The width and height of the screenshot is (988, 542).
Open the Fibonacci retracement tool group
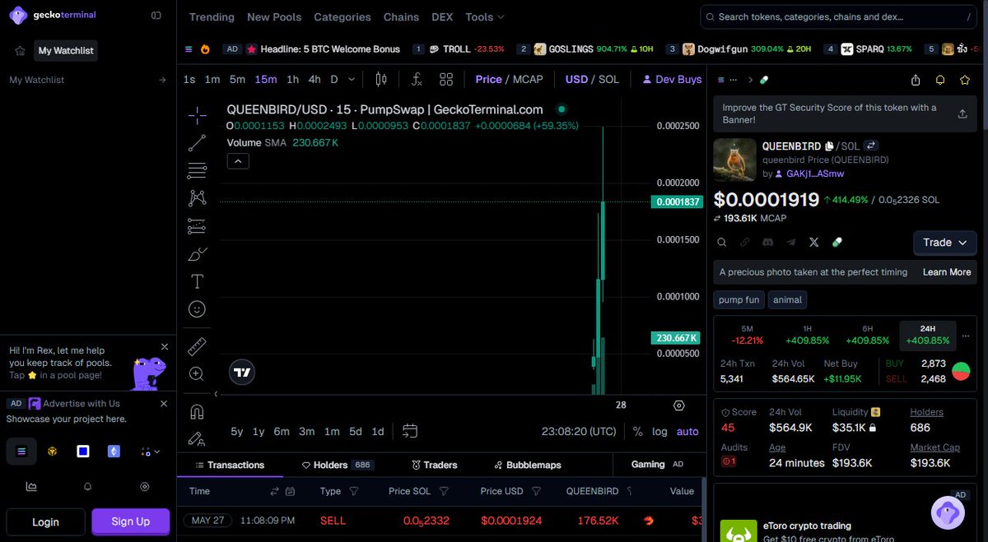(x=197, y=171)
